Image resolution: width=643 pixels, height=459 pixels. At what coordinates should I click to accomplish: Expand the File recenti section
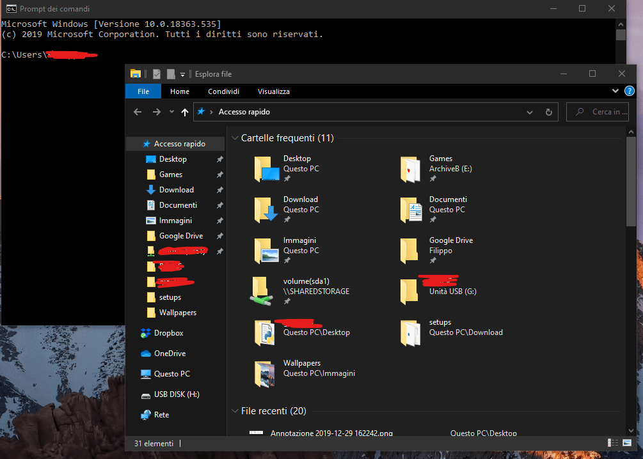pyautogui.click(x=235, y=411)
